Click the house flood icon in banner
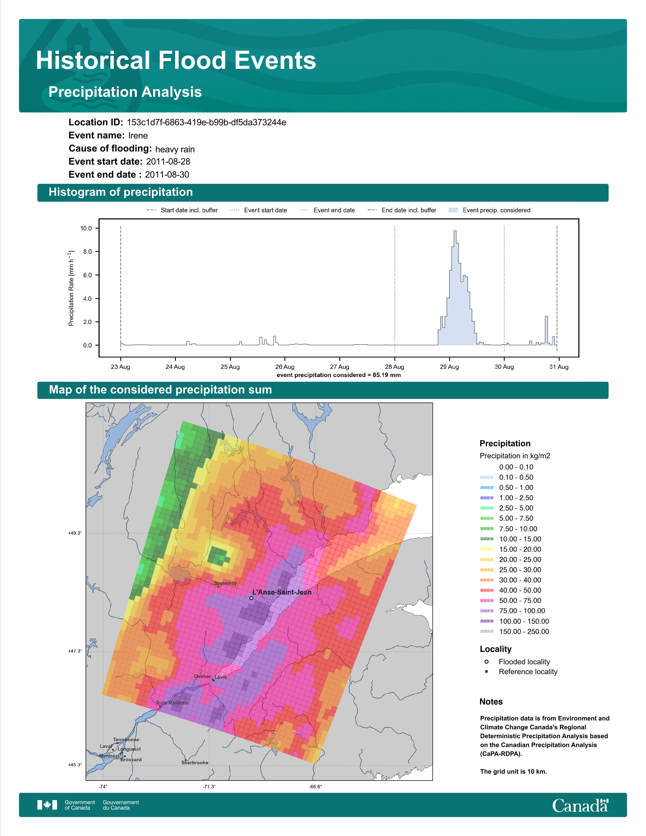Viewport: 646px width, 836px height. (x=79, y=37)
